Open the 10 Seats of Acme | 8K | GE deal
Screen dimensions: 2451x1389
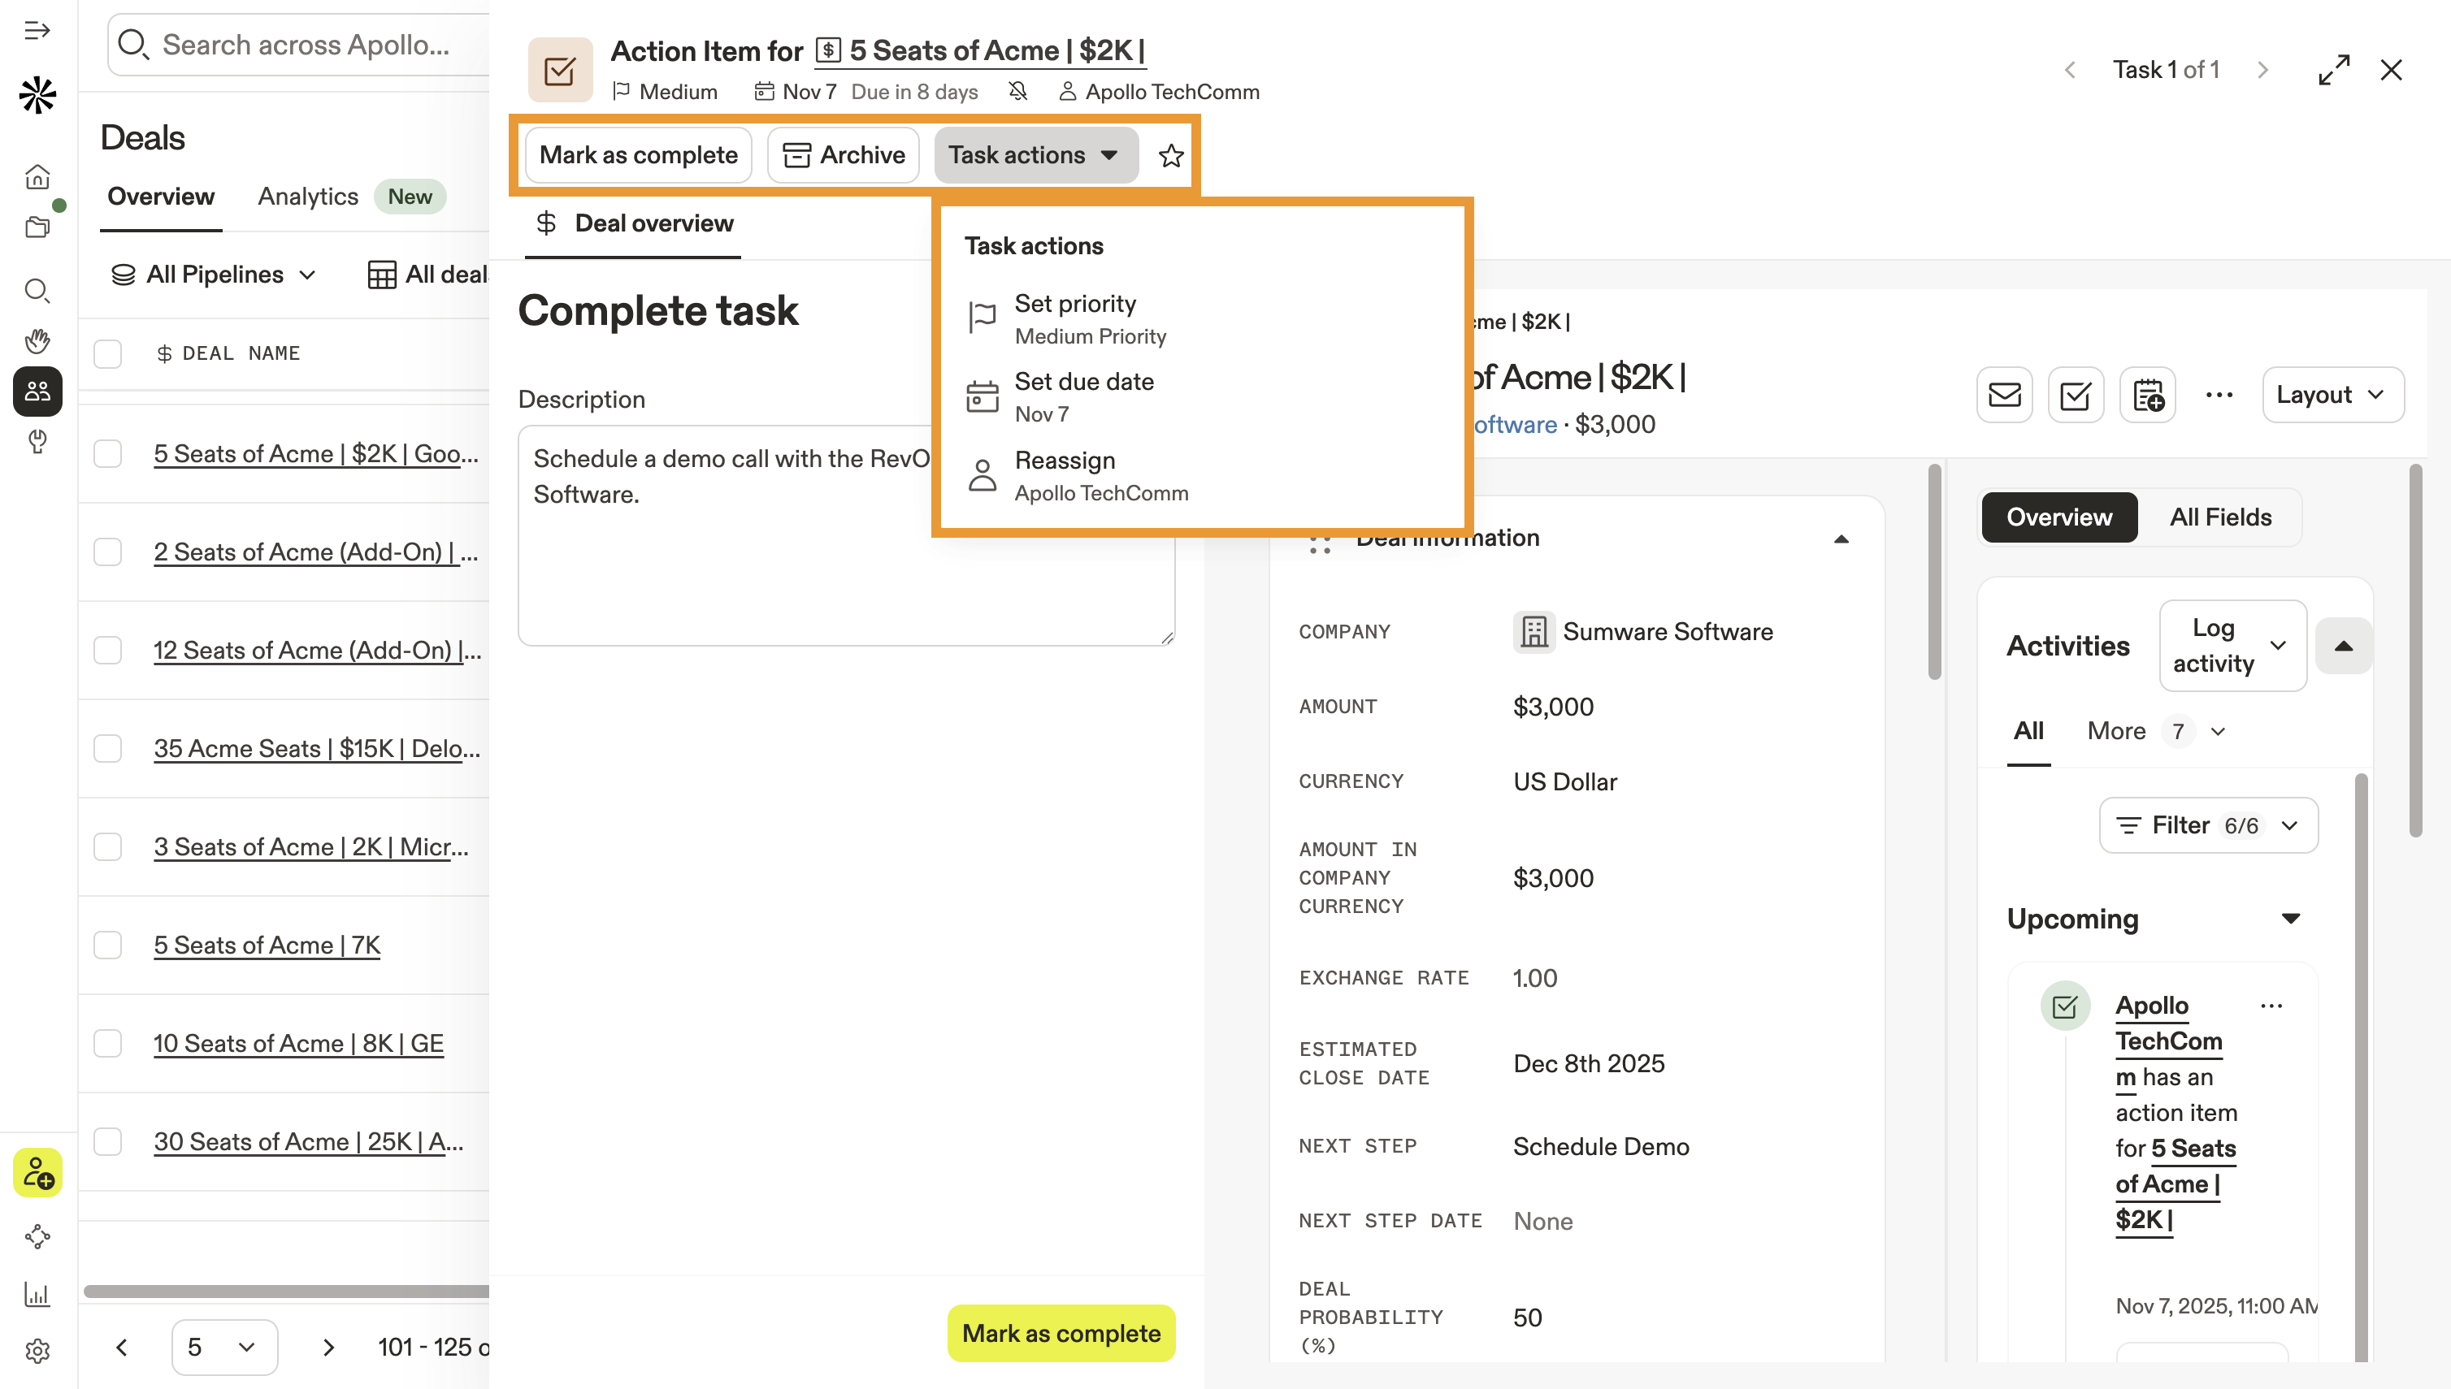coord(299,1044)
